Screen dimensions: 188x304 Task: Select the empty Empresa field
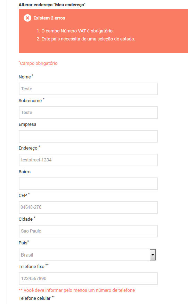[88, 136]
